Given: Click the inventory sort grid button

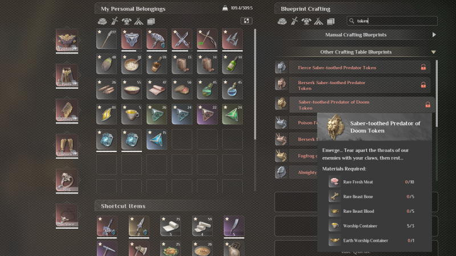Looking at the screenshot, I should (246, 20).
